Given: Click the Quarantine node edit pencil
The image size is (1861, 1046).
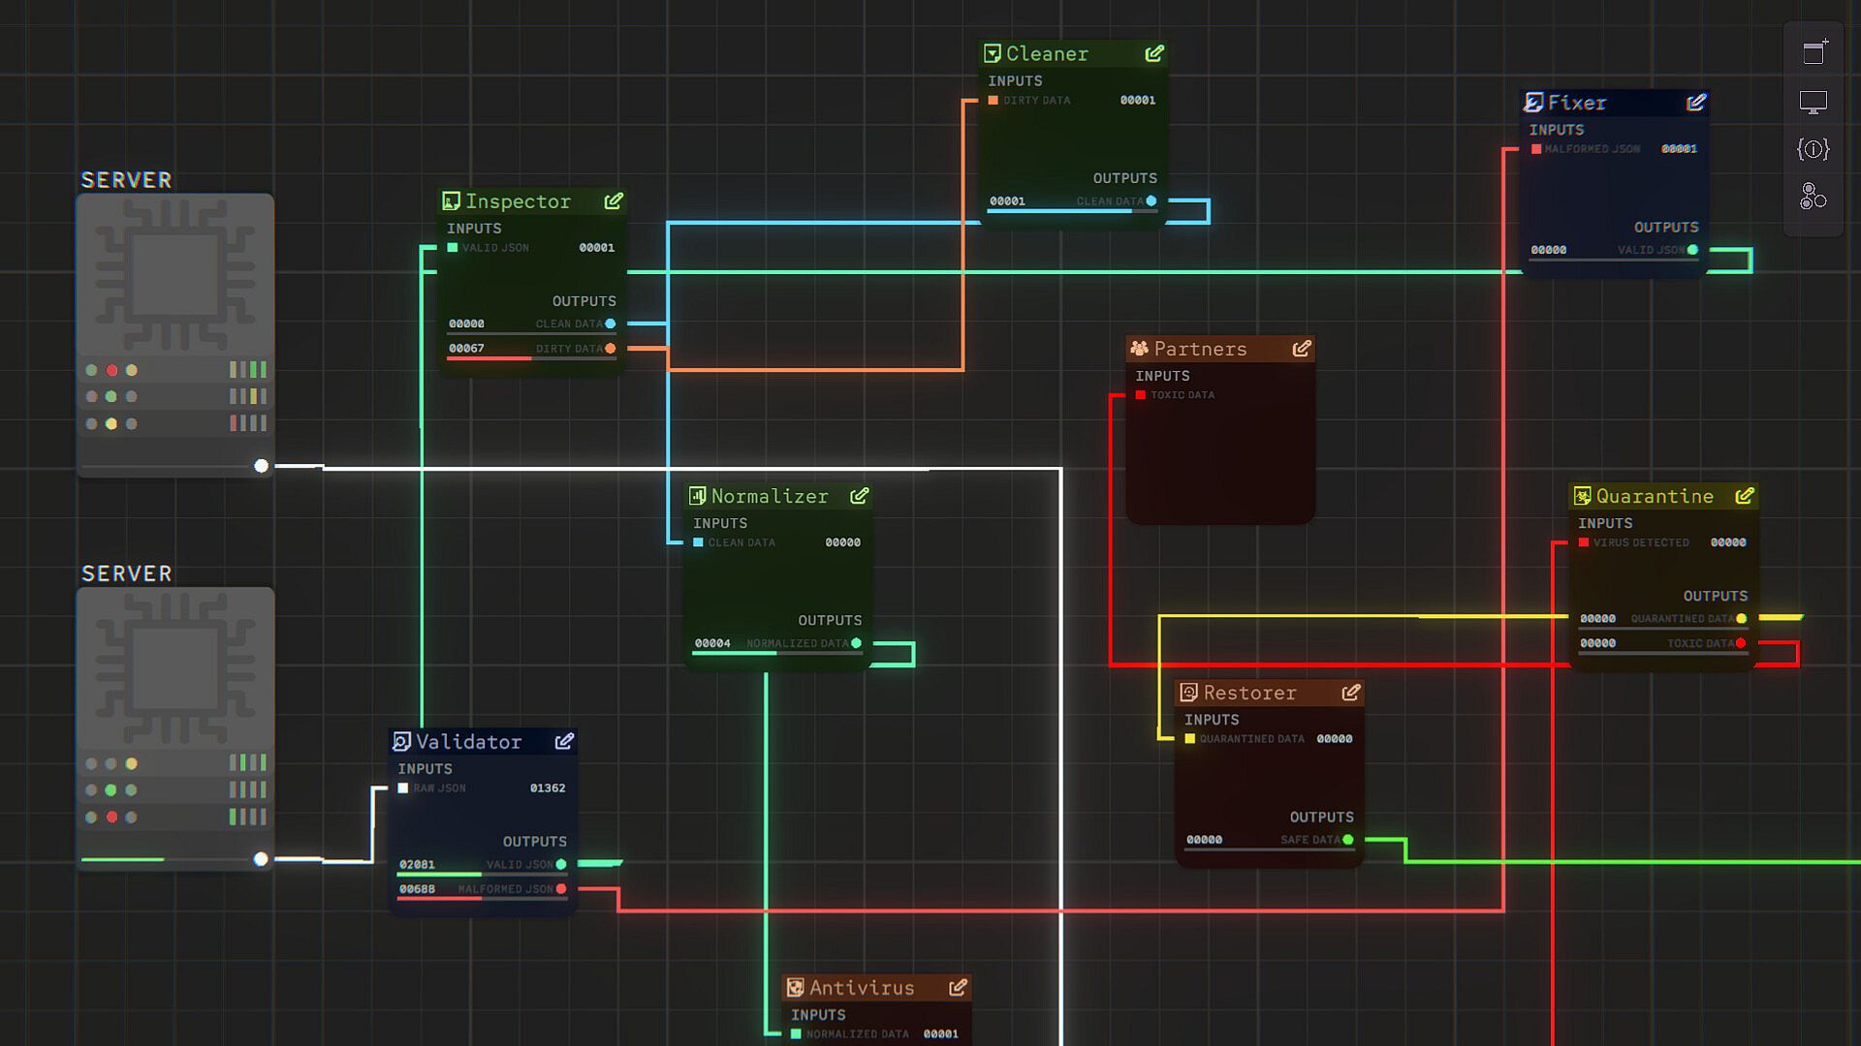Looking at the screenshot, I should 1744,496.
